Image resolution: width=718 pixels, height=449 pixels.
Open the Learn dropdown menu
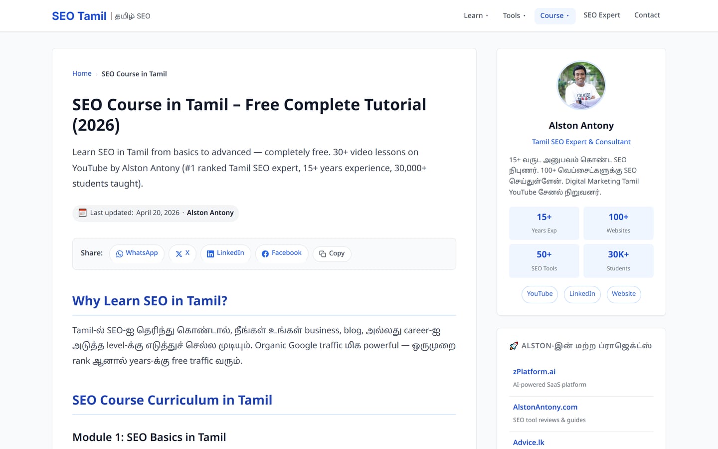tap(476, 15)
